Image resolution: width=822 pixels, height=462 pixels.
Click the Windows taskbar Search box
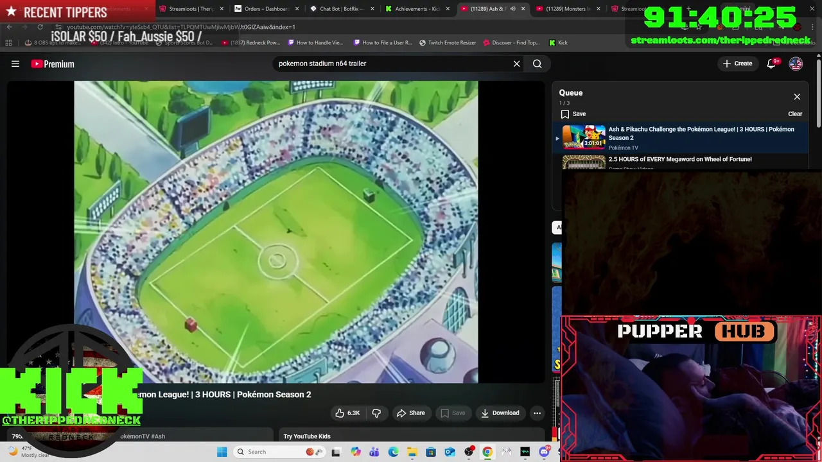279,452
